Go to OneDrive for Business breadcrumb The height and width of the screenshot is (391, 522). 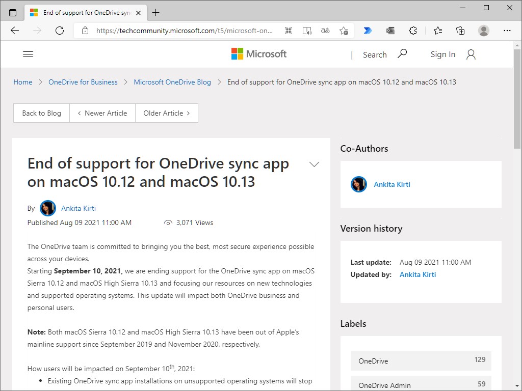[83, 82]
